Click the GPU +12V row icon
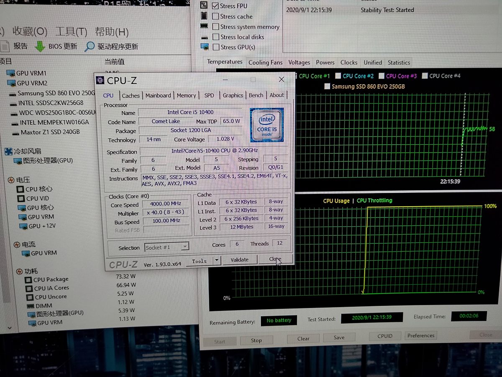502x377 pixels. click(x=23, y=226)
